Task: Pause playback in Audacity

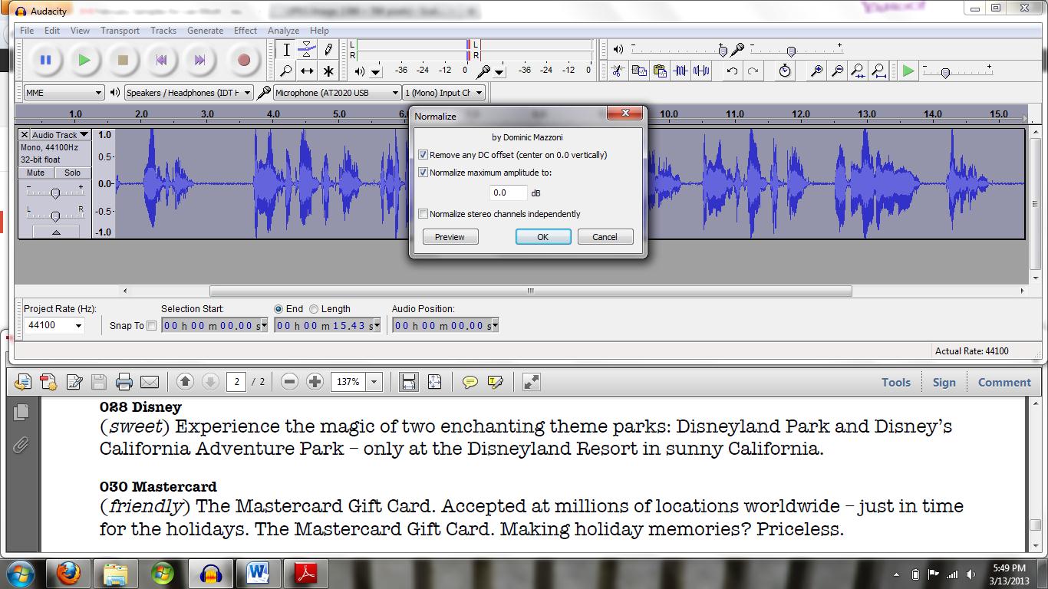Action: [x=46, y=60]
